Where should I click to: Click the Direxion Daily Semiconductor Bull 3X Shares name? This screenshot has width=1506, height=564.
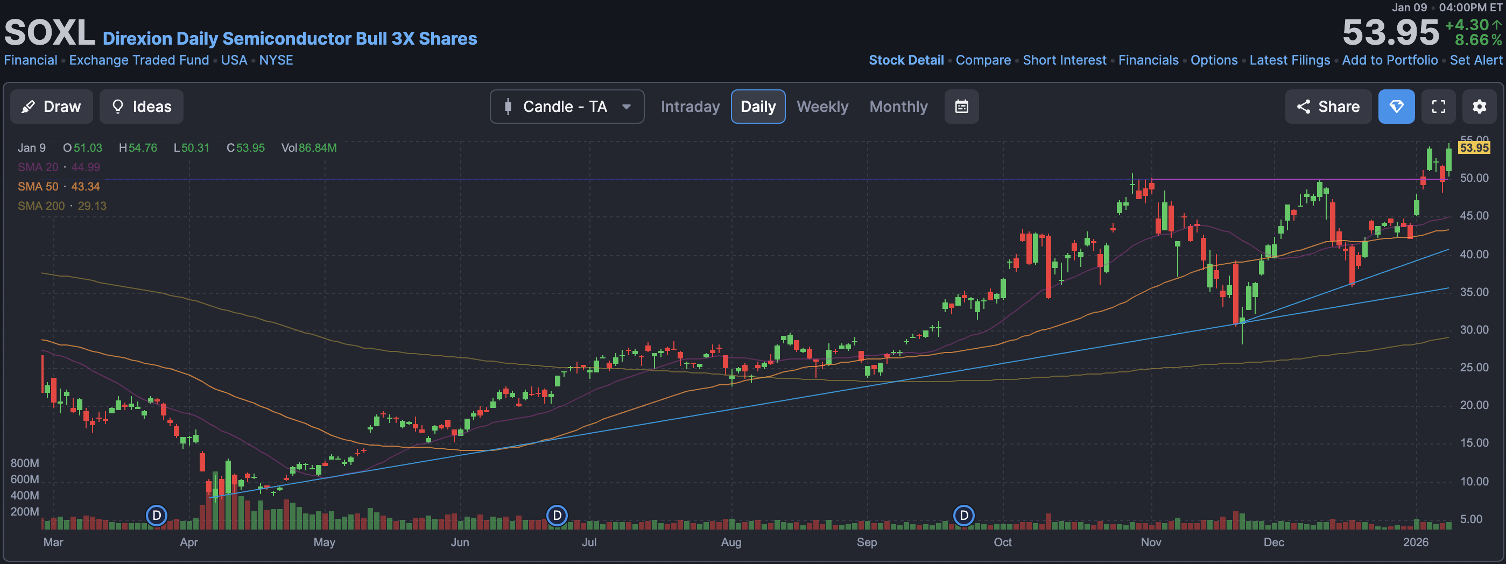pyautogui.click(x=290, y=39)
